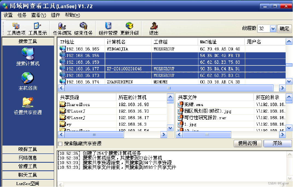
Task: Click file icon of 1.jpg
Action: pyautogui.click(x=180, y=124)
